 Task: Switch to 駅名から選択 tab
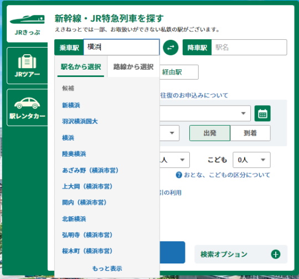click(81, 67)
